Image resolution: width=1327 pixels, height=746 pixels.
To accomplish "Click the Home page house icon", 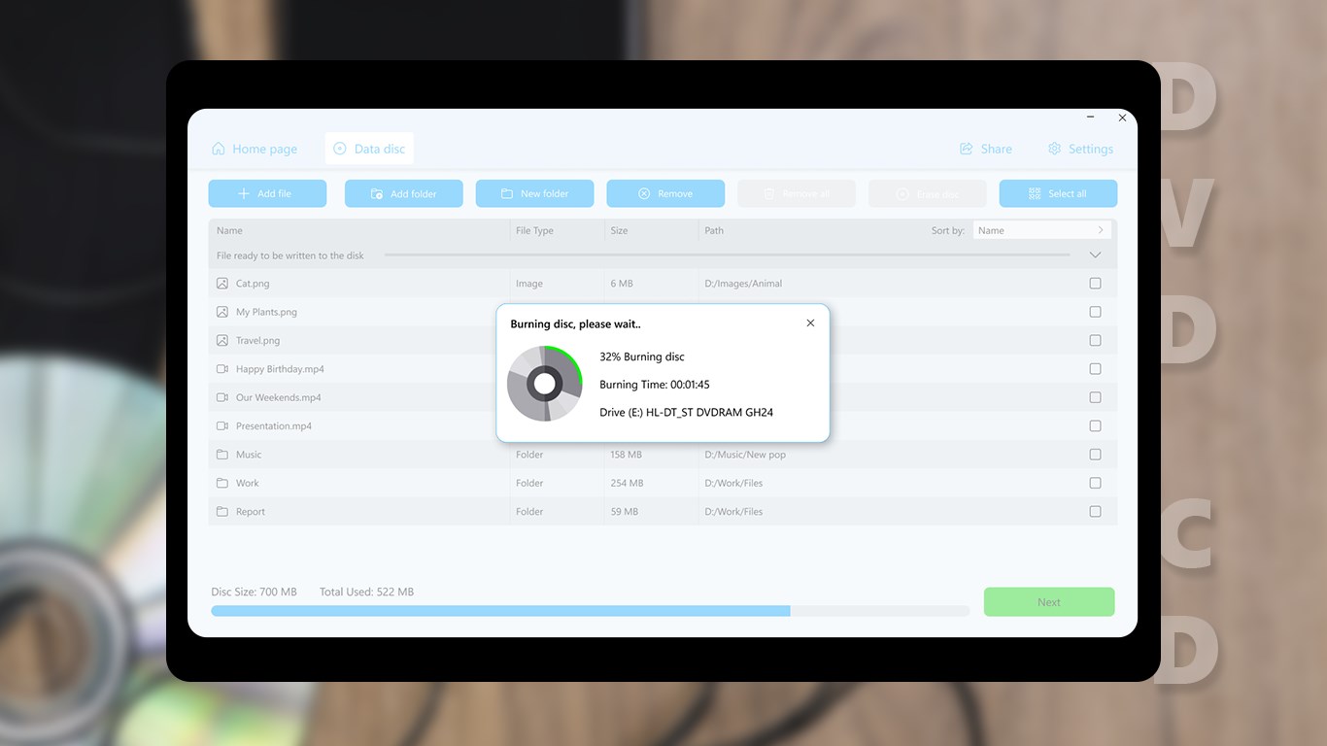I will point(219,149).
